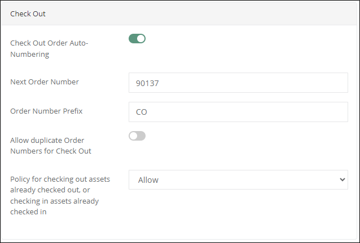
Task: Enable Allow duplicate Order Numbers toggle
Action: point(137,136)
